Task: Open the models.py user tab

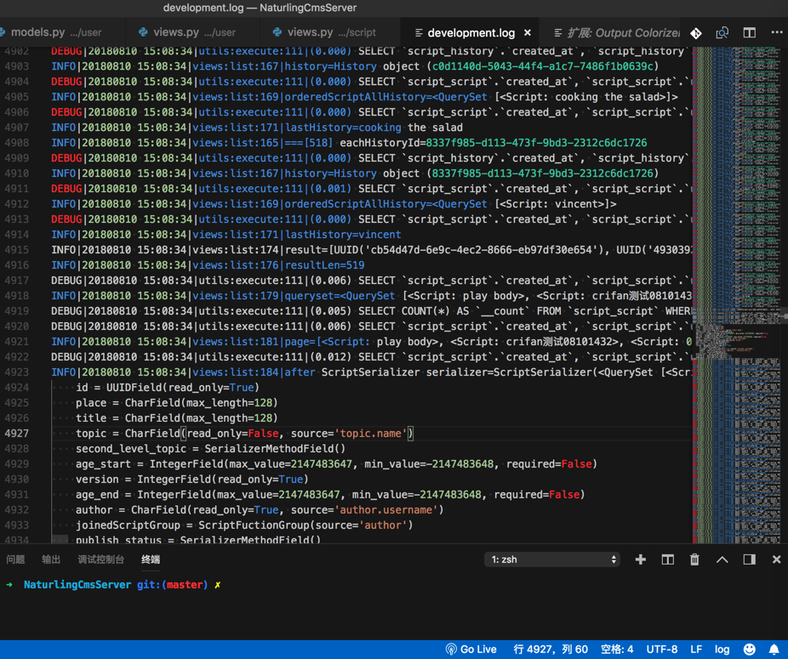Action: point(55,32)
